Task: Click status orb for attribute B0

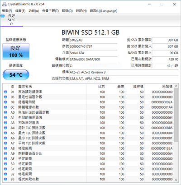Action: 5,164
